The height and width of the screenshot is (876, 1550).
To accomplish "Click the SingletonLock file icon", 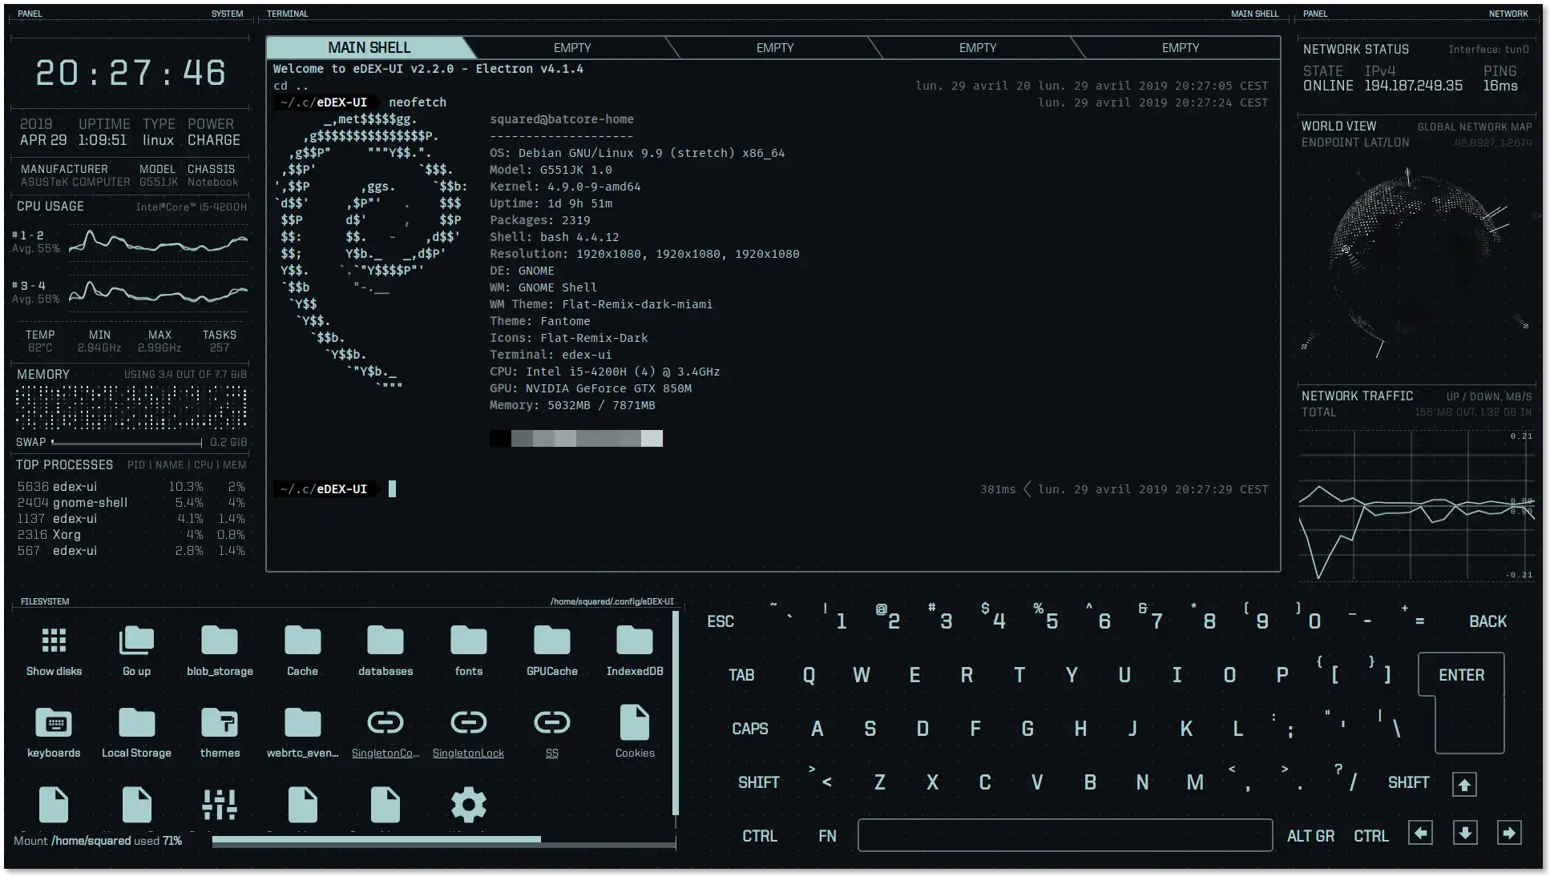I will click(468, 721).
